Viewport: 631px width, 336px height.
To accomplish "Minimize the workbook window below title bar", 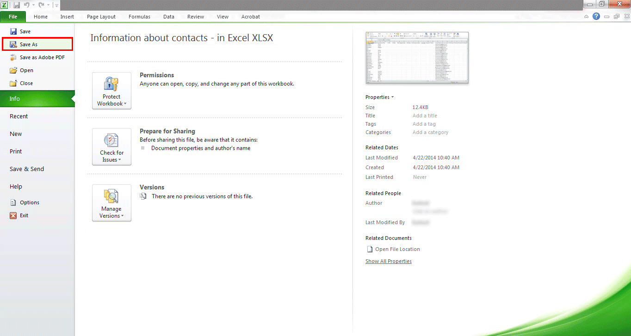I will point(607,17).
